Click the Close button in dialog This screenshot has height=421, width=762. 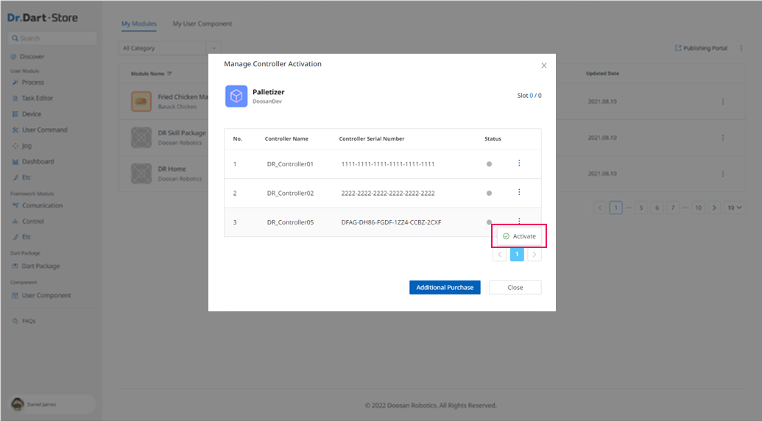(x=515, y=288)
